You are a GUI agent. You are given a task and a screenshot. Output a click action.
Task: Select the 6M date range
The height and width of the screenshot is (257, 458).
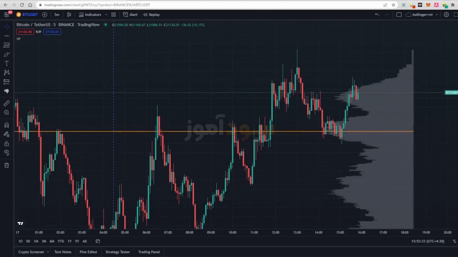click(x=52, y=241)
